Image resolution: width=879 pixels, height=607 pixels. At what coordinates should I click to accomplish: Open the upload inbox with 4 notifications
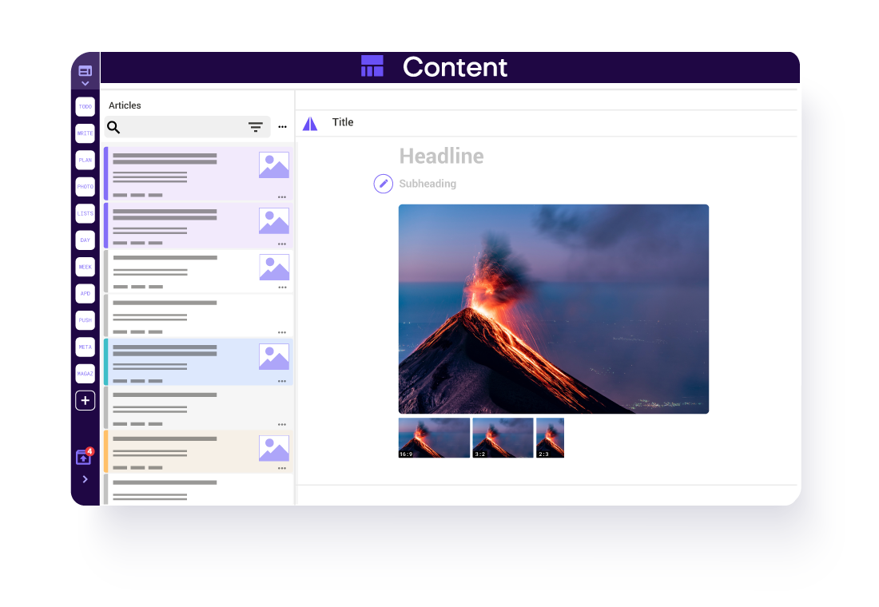84,458
